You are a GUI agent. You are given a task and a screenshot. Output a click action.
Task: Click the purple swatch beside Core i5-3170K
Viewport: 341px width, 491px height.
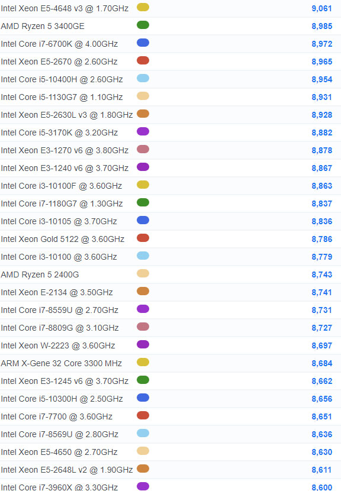(143, 131)
